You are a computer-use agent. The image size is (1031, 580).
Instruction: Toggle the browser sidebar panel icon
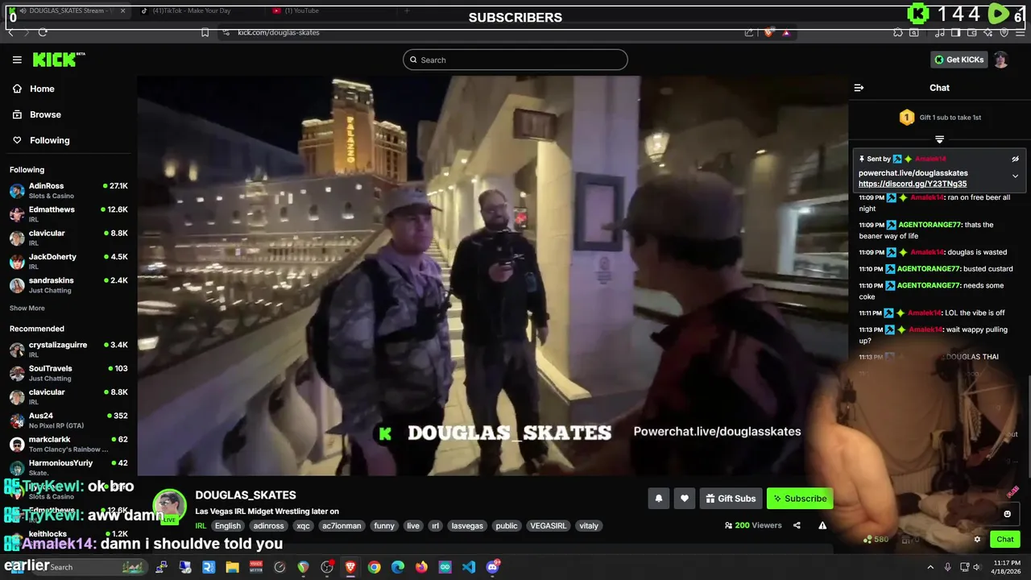pos(955,32)
